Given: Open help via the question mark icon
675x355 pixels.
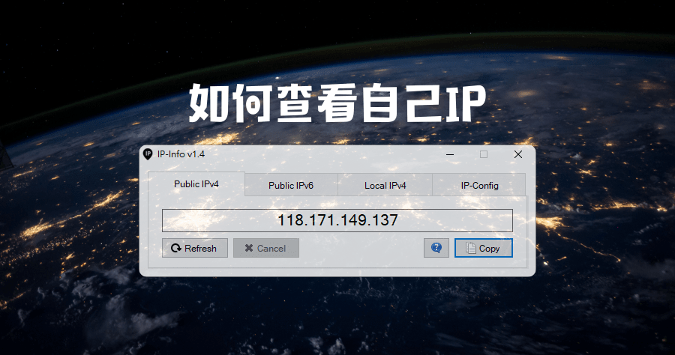Looking at the screenshot, I should 436,248.
